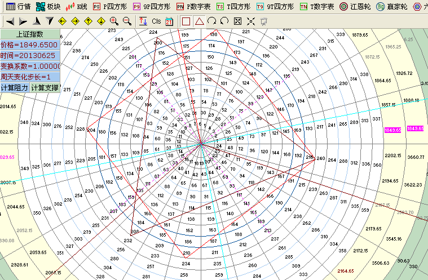The width and height of the screenshot is (428, 280).
Task: Click the 时间 date field
Action: pos(29,55)
